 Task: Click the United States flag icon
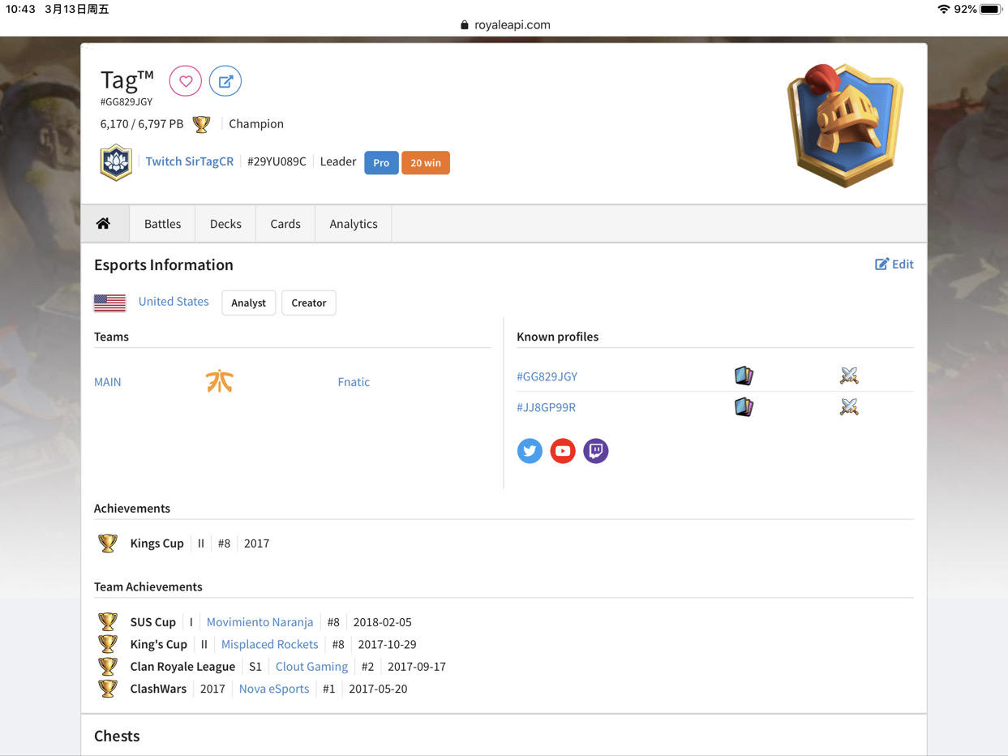click(x=109, y=303)
